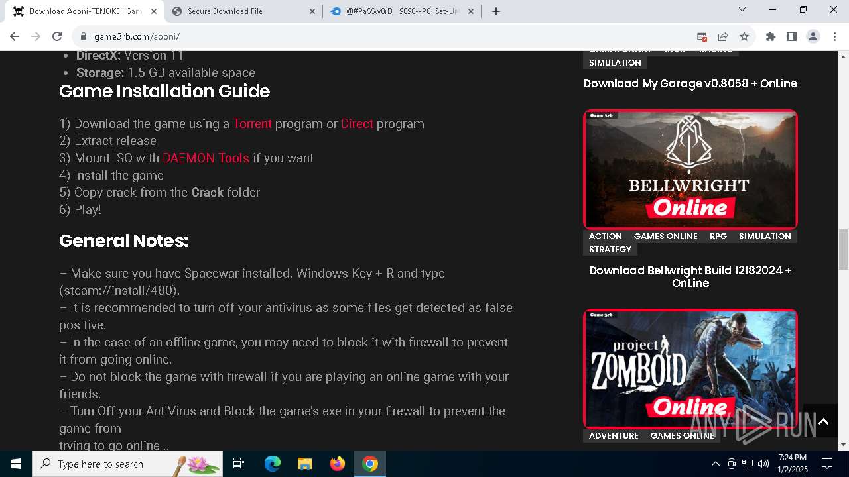
Task: Click the address bar URL
Action: click(137, 36)
